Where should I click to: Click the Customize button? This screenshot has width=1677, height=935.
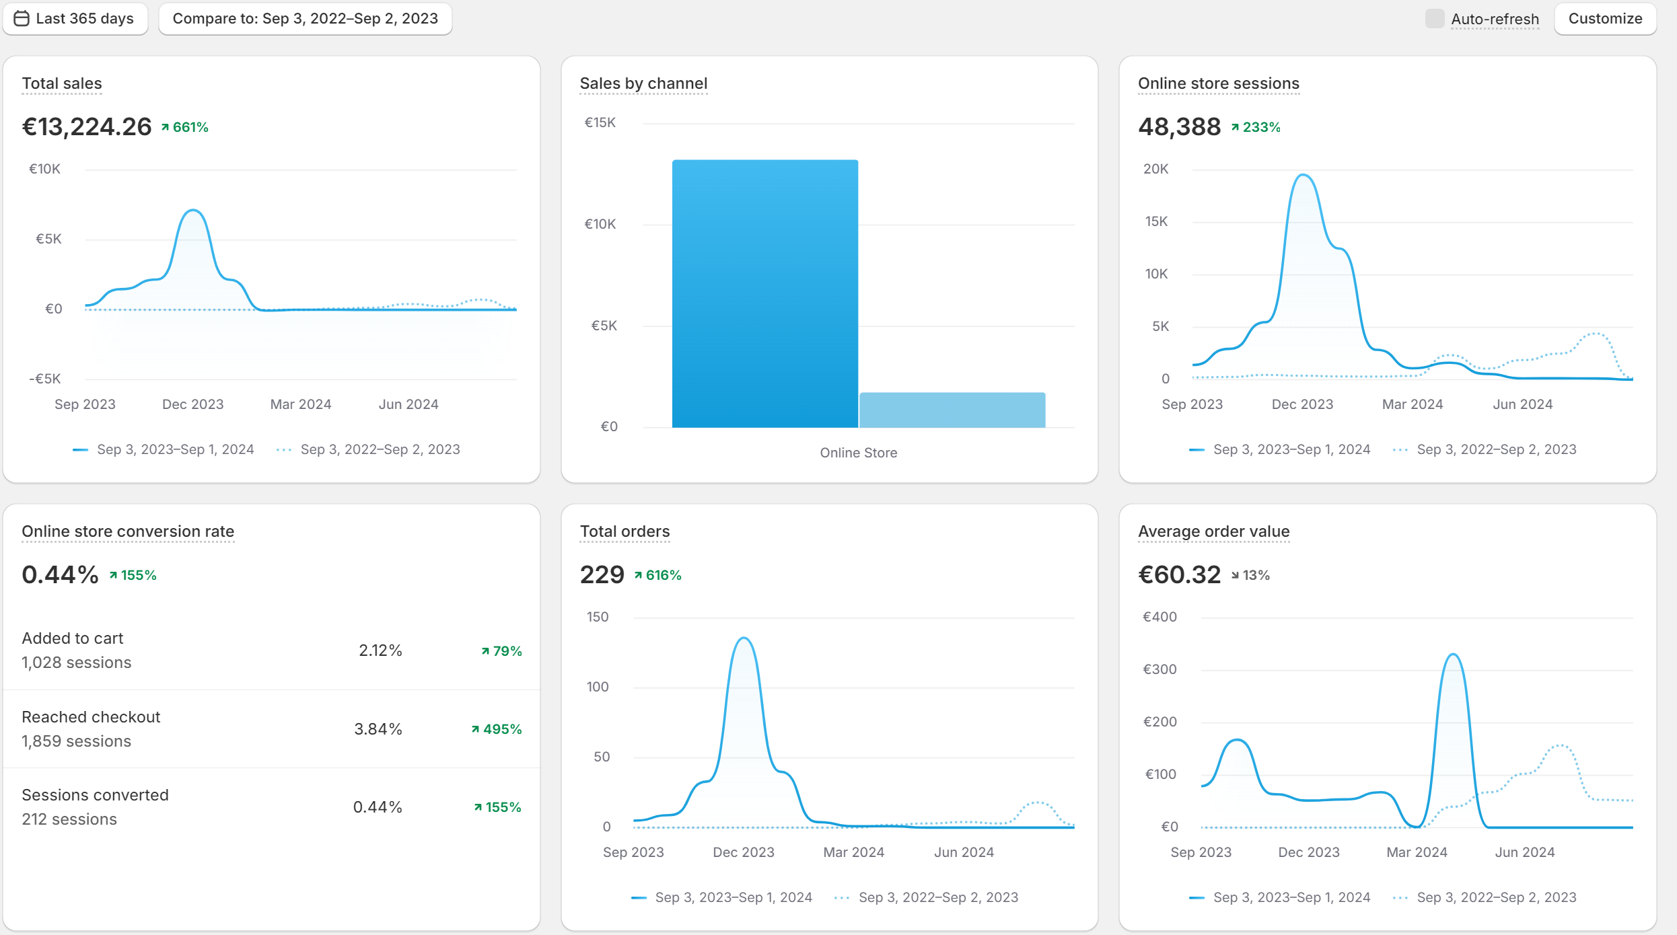pyautogui.click(x=1605, y=19)
